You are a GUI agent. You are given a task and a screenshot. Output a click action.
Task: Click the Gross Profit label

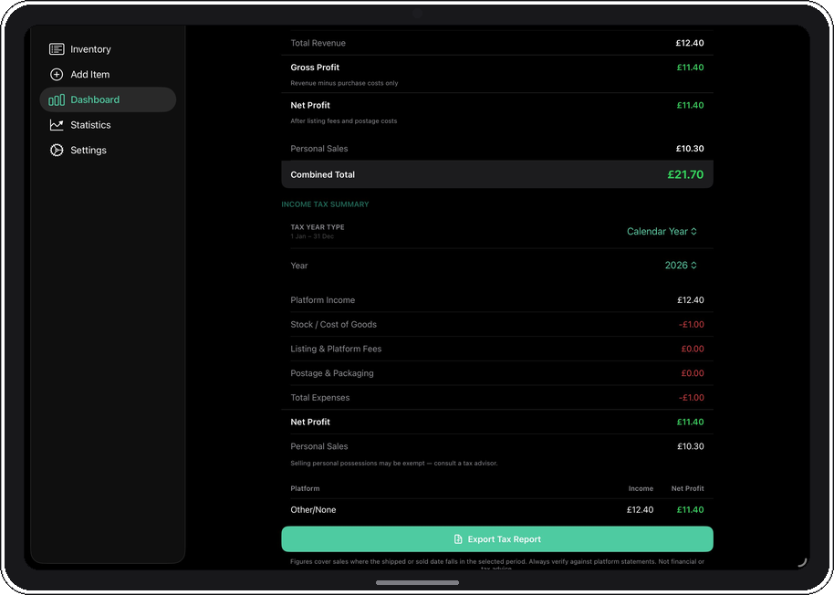click(315, 67)
